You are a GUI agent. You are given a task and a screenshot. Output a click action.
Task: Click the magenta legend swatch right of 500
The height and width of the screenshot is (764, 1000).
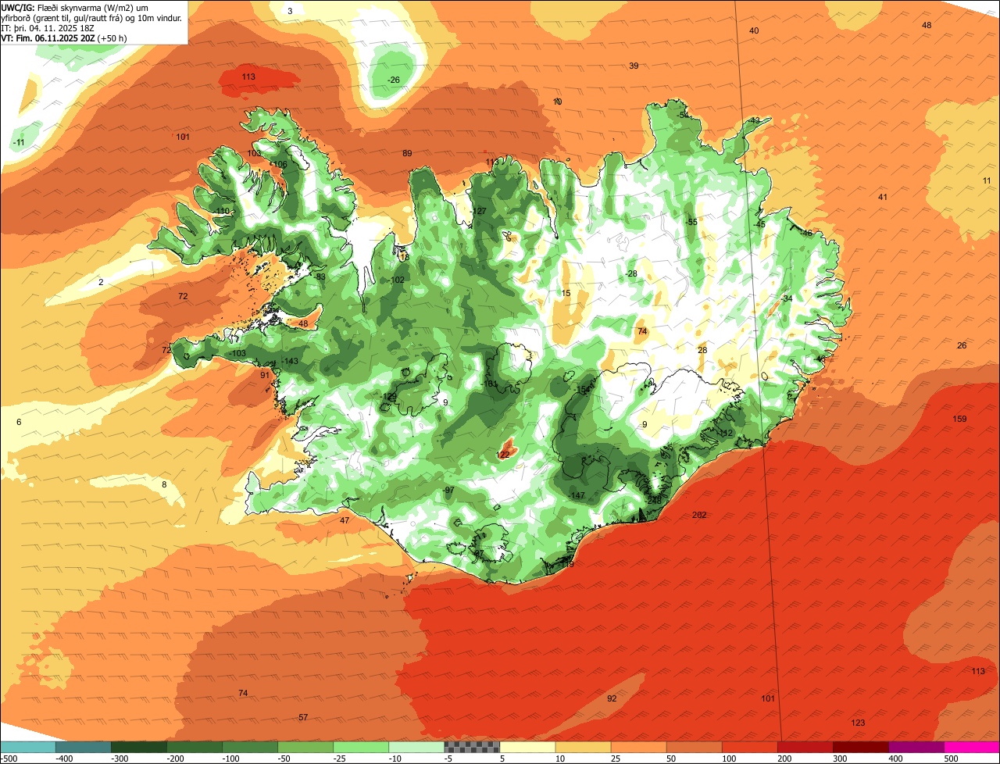click(972, 747)
